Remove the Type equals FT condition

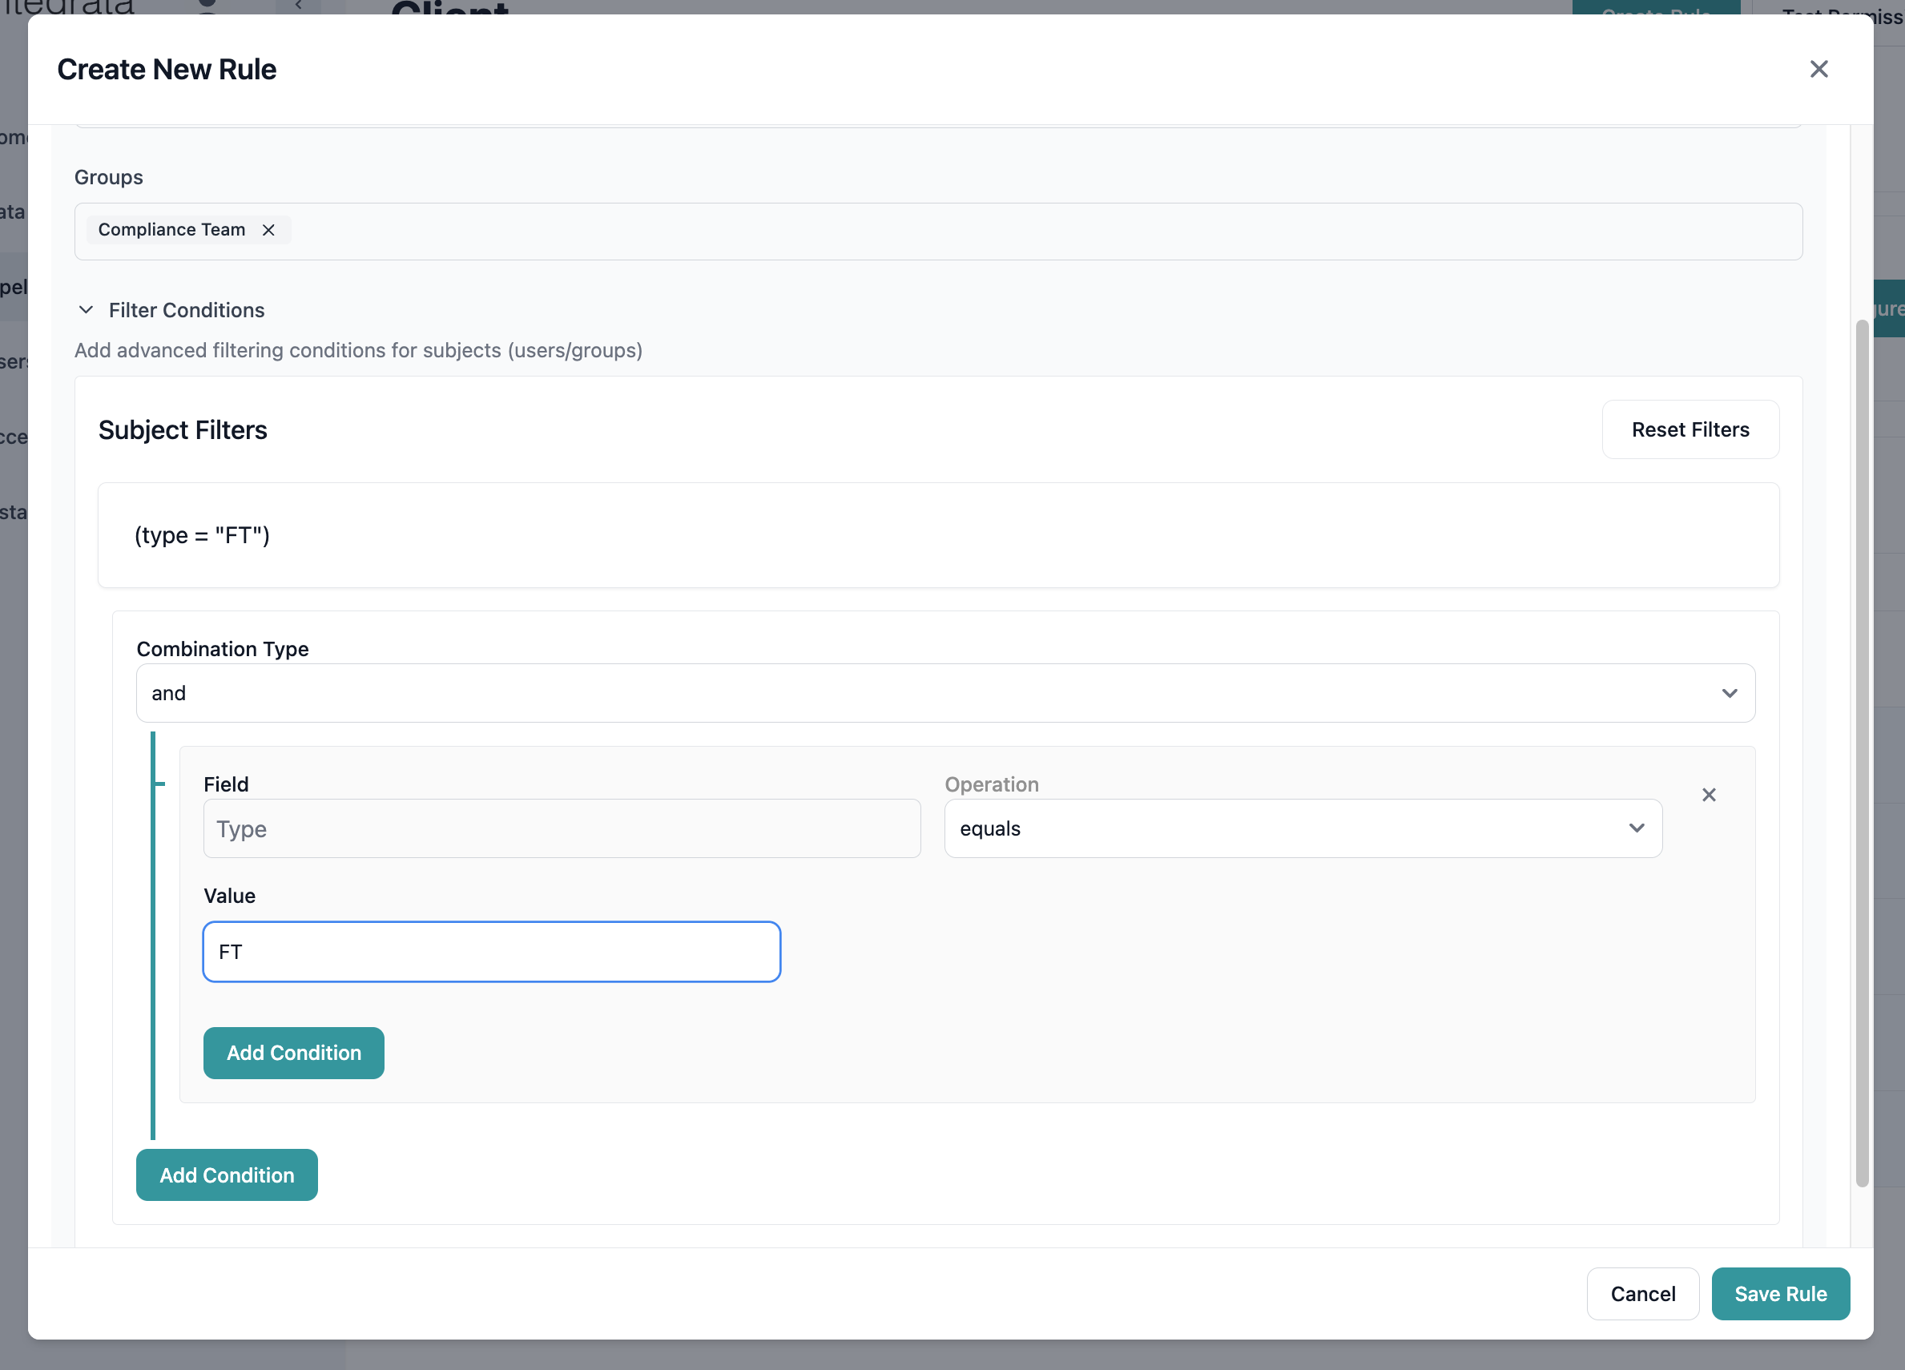1710,794
